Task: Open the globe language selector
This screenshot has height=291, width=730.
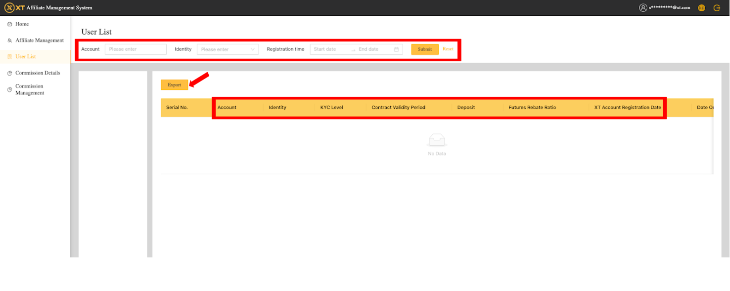Action: (701, 8)
